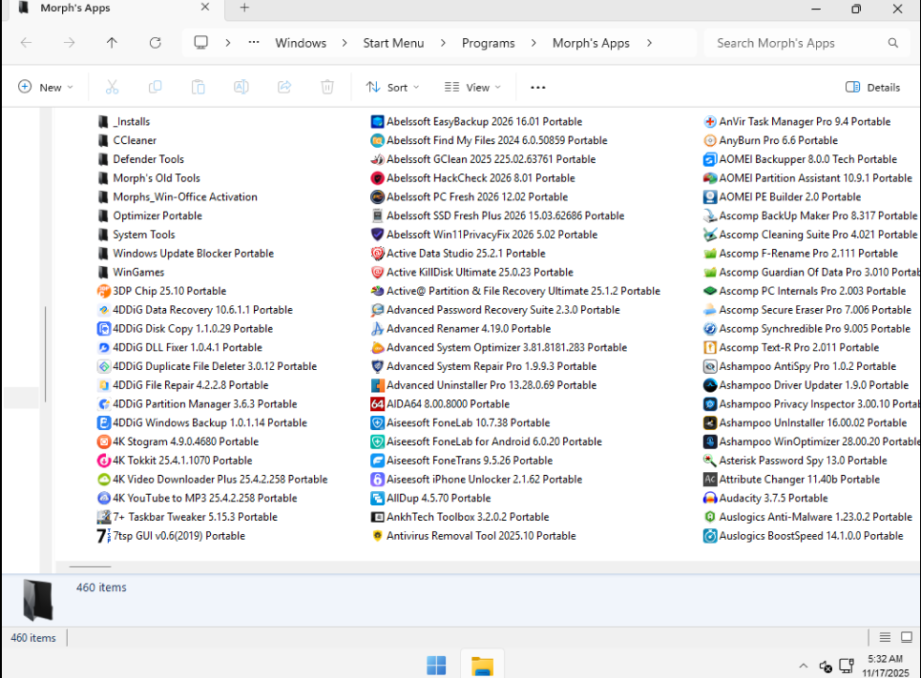
Task: Click File Explorer icon on the taskbar
Action: coord(482,665)
